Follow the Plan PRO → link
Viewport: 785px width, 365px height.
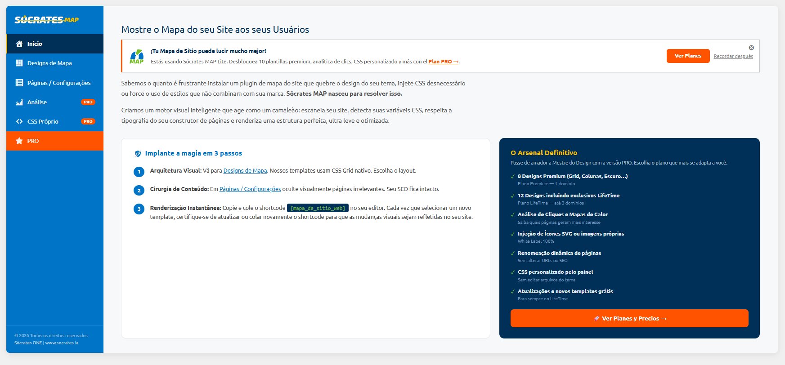(444, 62)
